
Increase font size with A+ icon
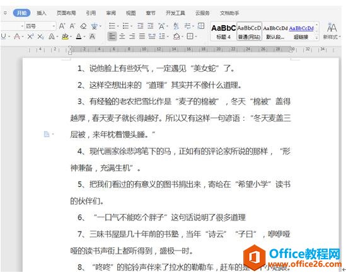pos(62,26)
